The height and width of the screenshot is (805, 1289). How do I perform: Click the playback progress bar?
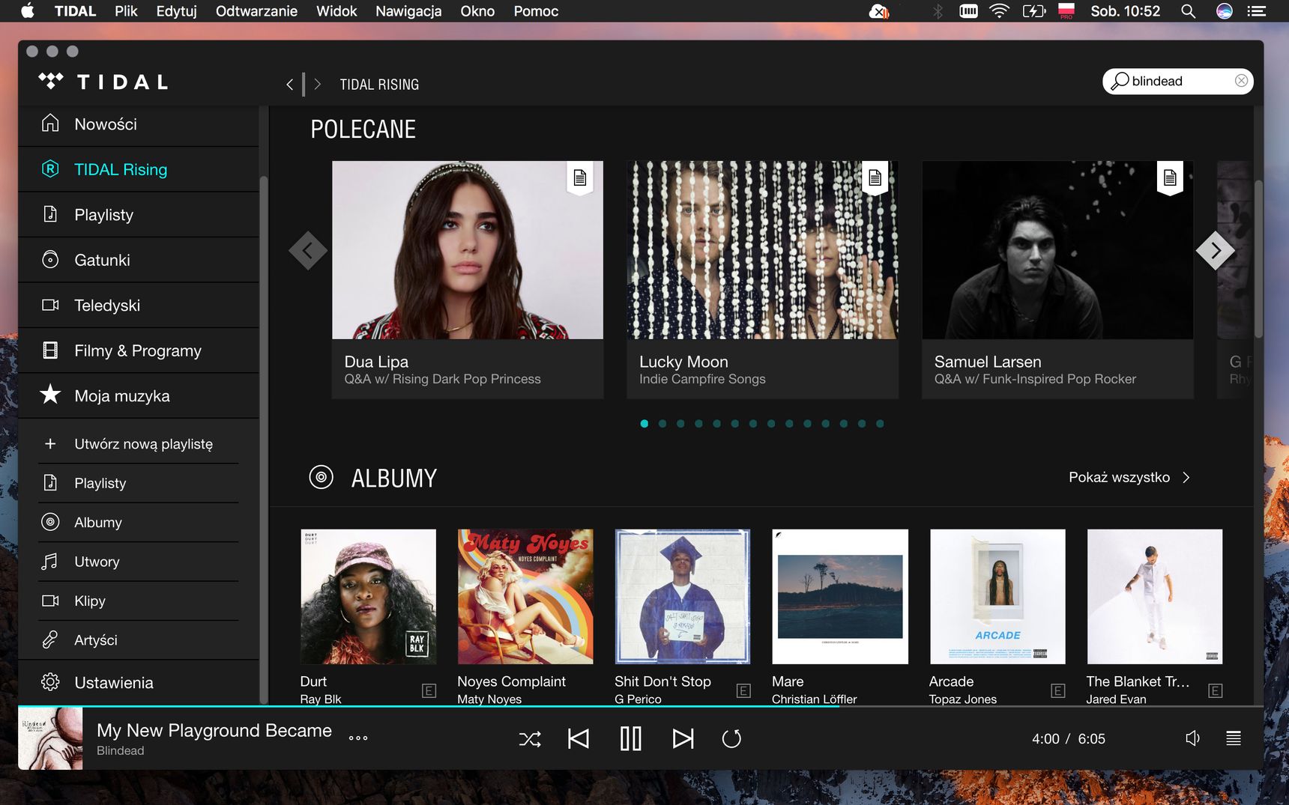641,706
